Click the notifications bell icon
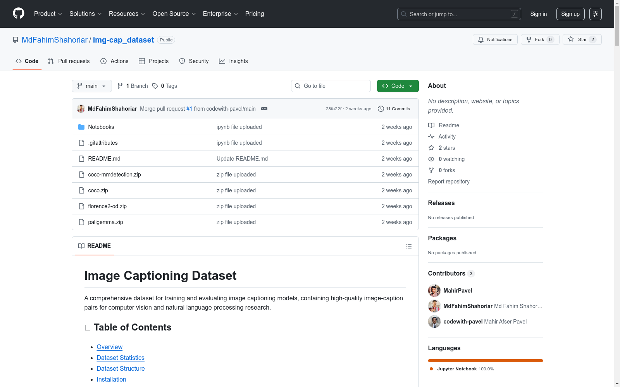Viewport: 620px width, 387px height. coord(481,39)
